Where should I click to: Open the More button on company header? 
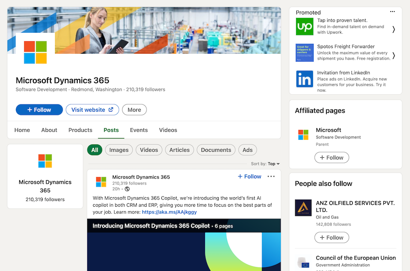(x=135, y=110)
